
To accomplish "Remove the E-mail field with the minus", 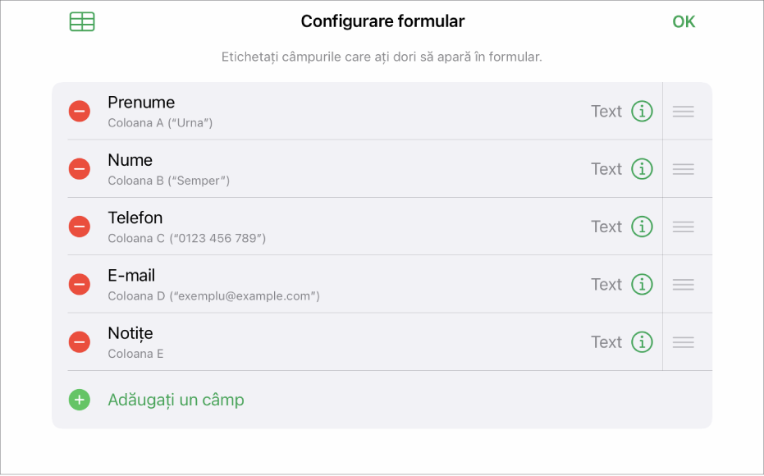I will [79, 284].
